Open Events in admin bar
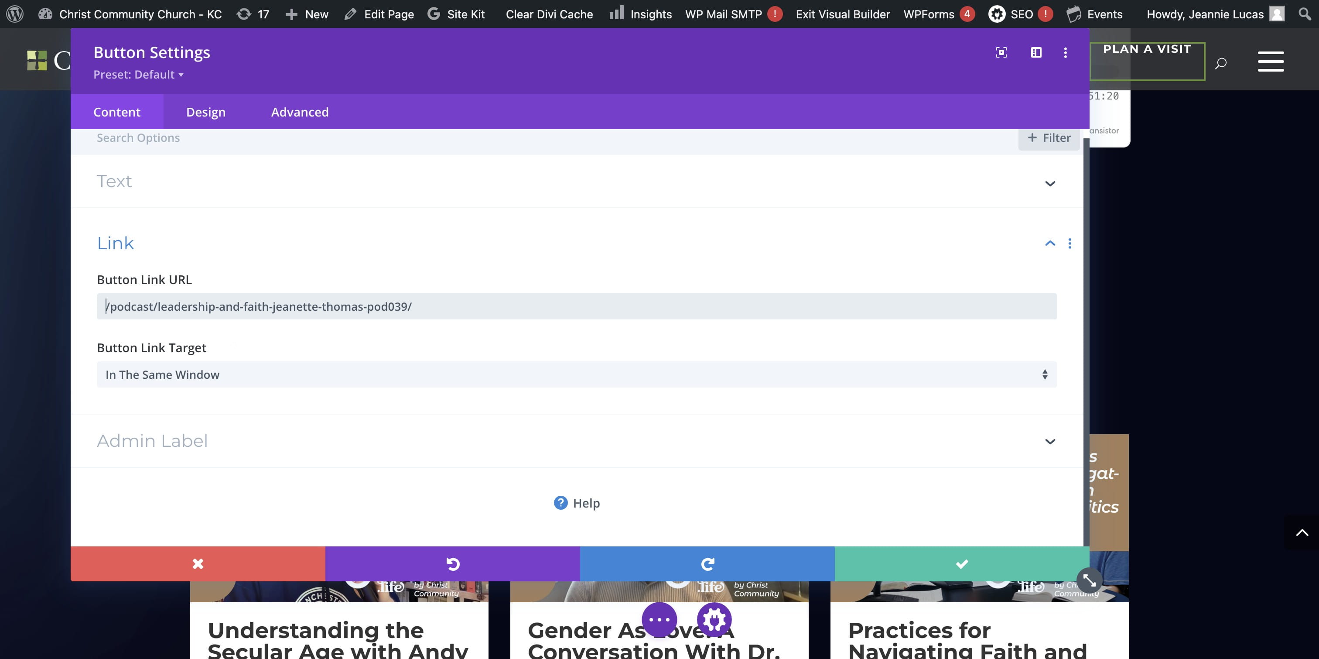 (1095, 14)
